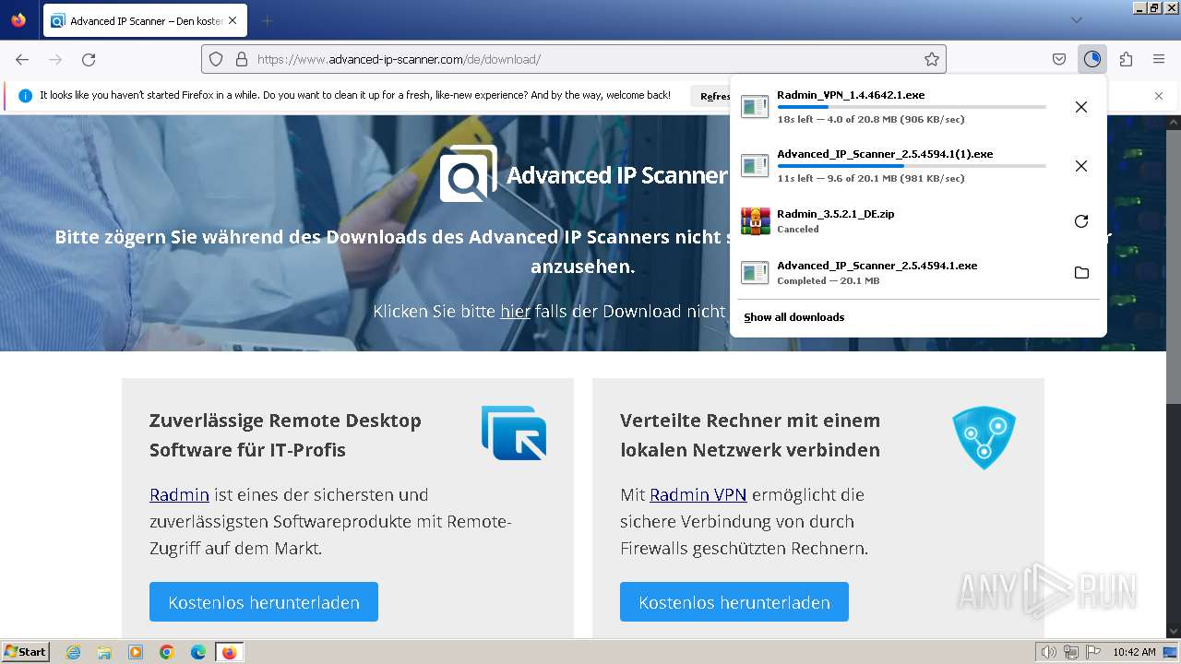Click the padlock site security icon
The image size is (1181, 664).
click(x=242, y=59)
